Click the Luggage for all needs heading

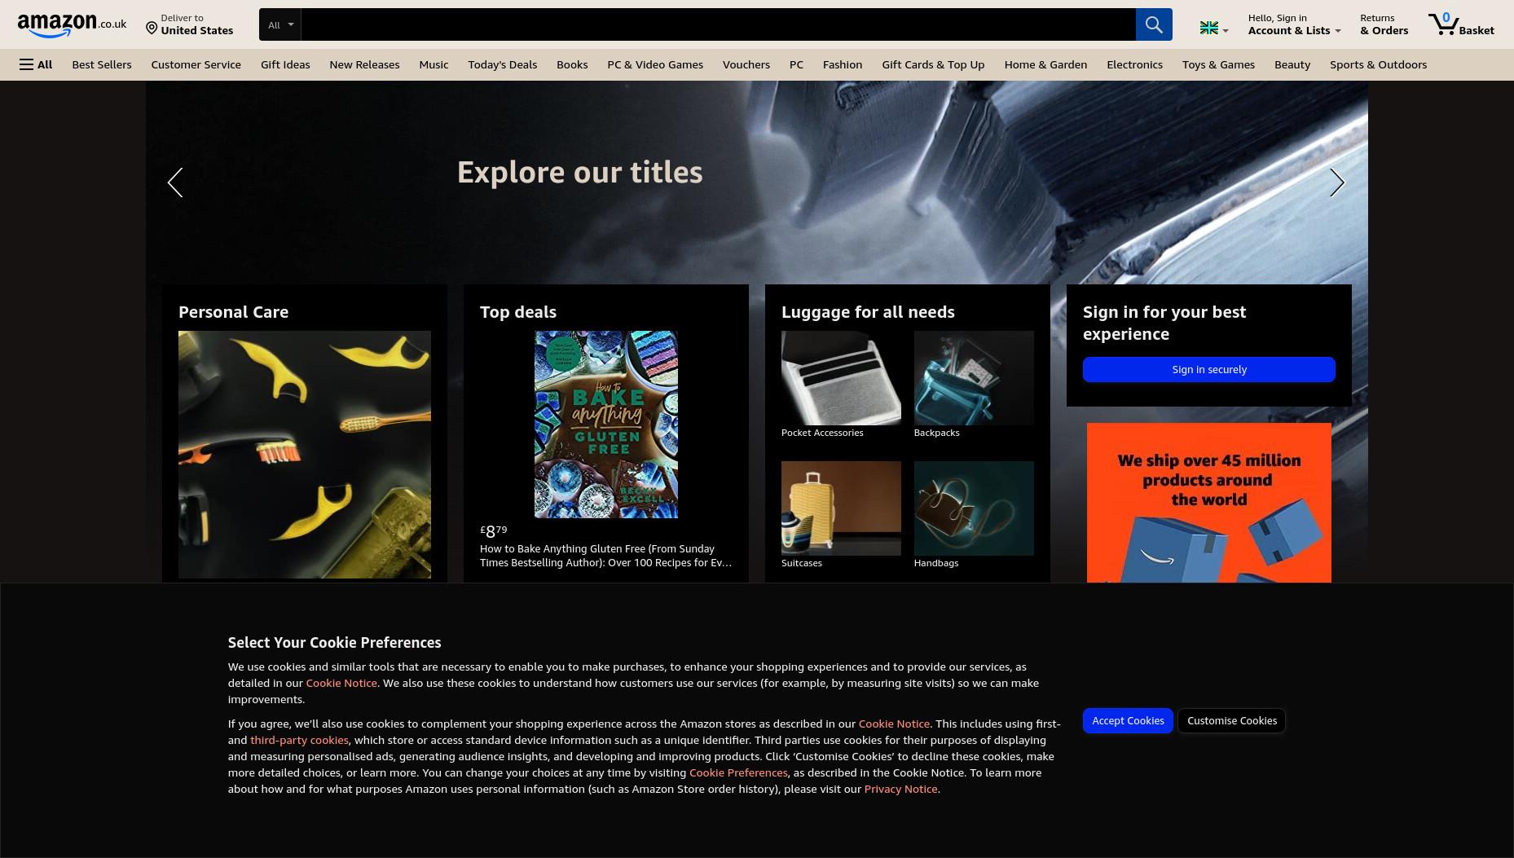click(868, 312)
